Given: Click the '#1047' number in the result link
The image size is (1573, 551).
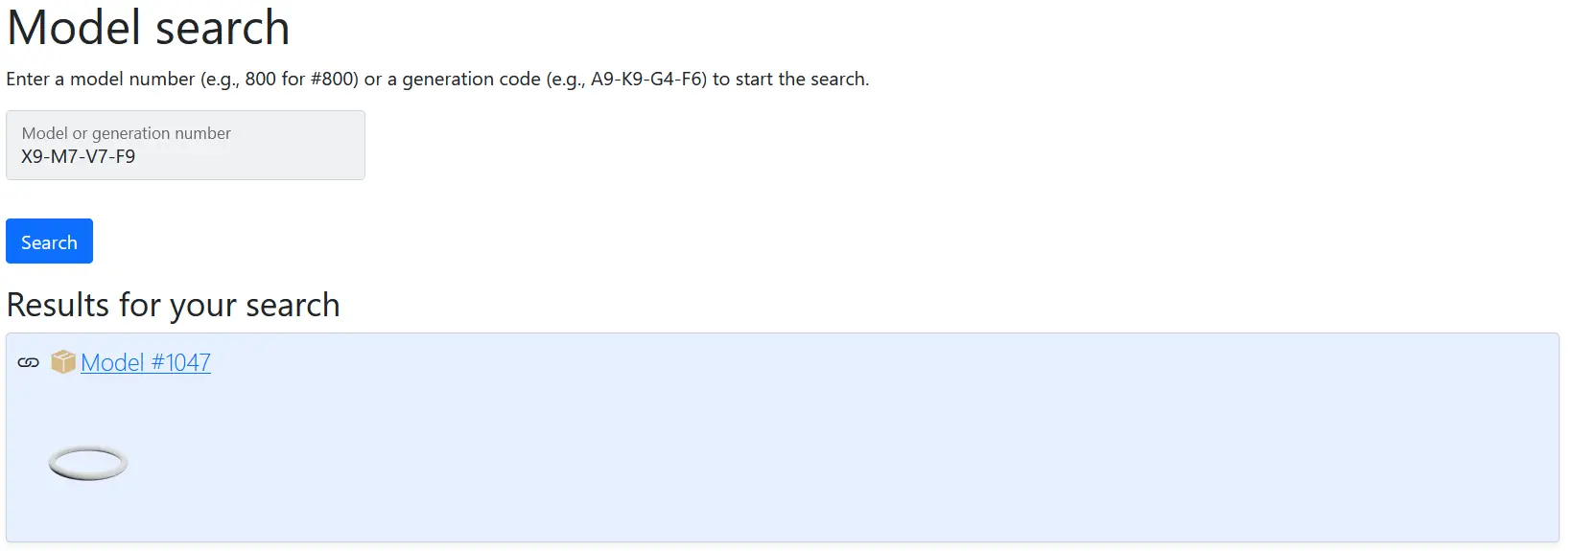Looking at the screenshot, I should point(181,362).
